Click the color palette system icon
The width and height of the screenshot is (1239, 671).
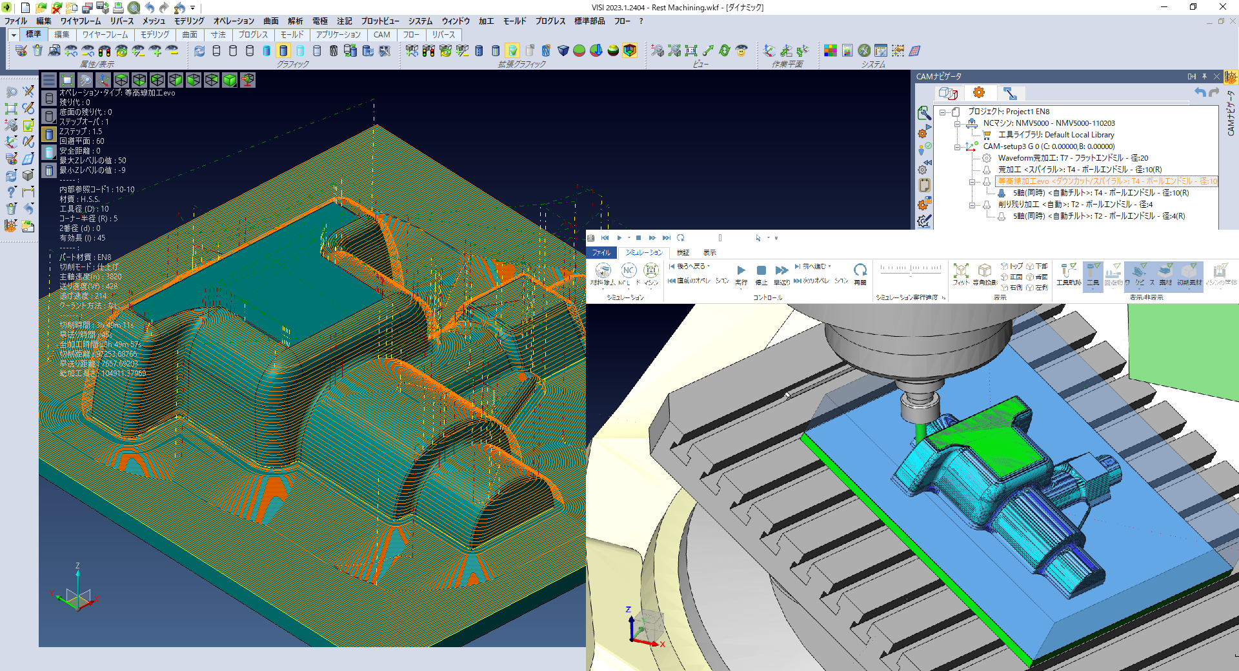pos(831,50)
